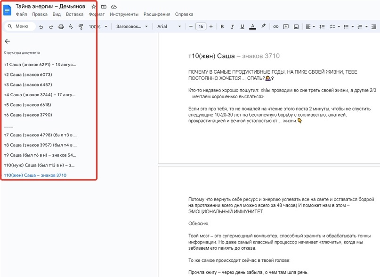The image size is (380, 277).
Task: Open the zoom level dropdown
Action: pos(98,27)
